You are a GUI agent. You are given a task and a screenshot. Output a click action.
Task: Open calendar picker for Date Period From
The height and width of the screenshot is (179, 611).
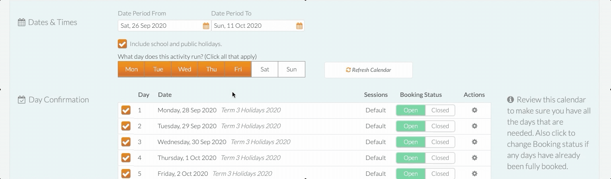(206, 26)
